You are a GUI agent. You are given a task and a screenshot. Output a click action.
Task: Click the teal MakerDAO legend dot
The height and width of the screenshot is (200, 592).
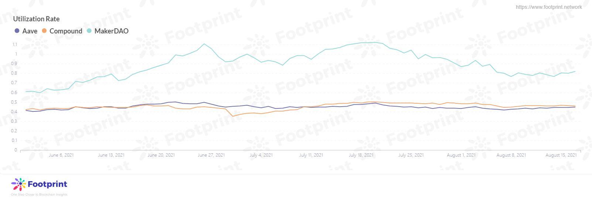pyautogui.click(x=89, y=31)
